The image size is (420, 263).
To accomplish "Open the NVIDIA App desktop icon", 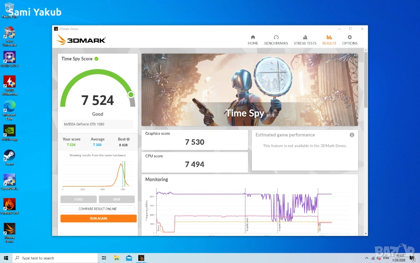I will 9,131.
